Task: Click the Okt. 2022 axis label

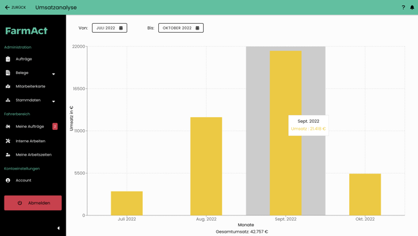Action: [x=365, y=219]
